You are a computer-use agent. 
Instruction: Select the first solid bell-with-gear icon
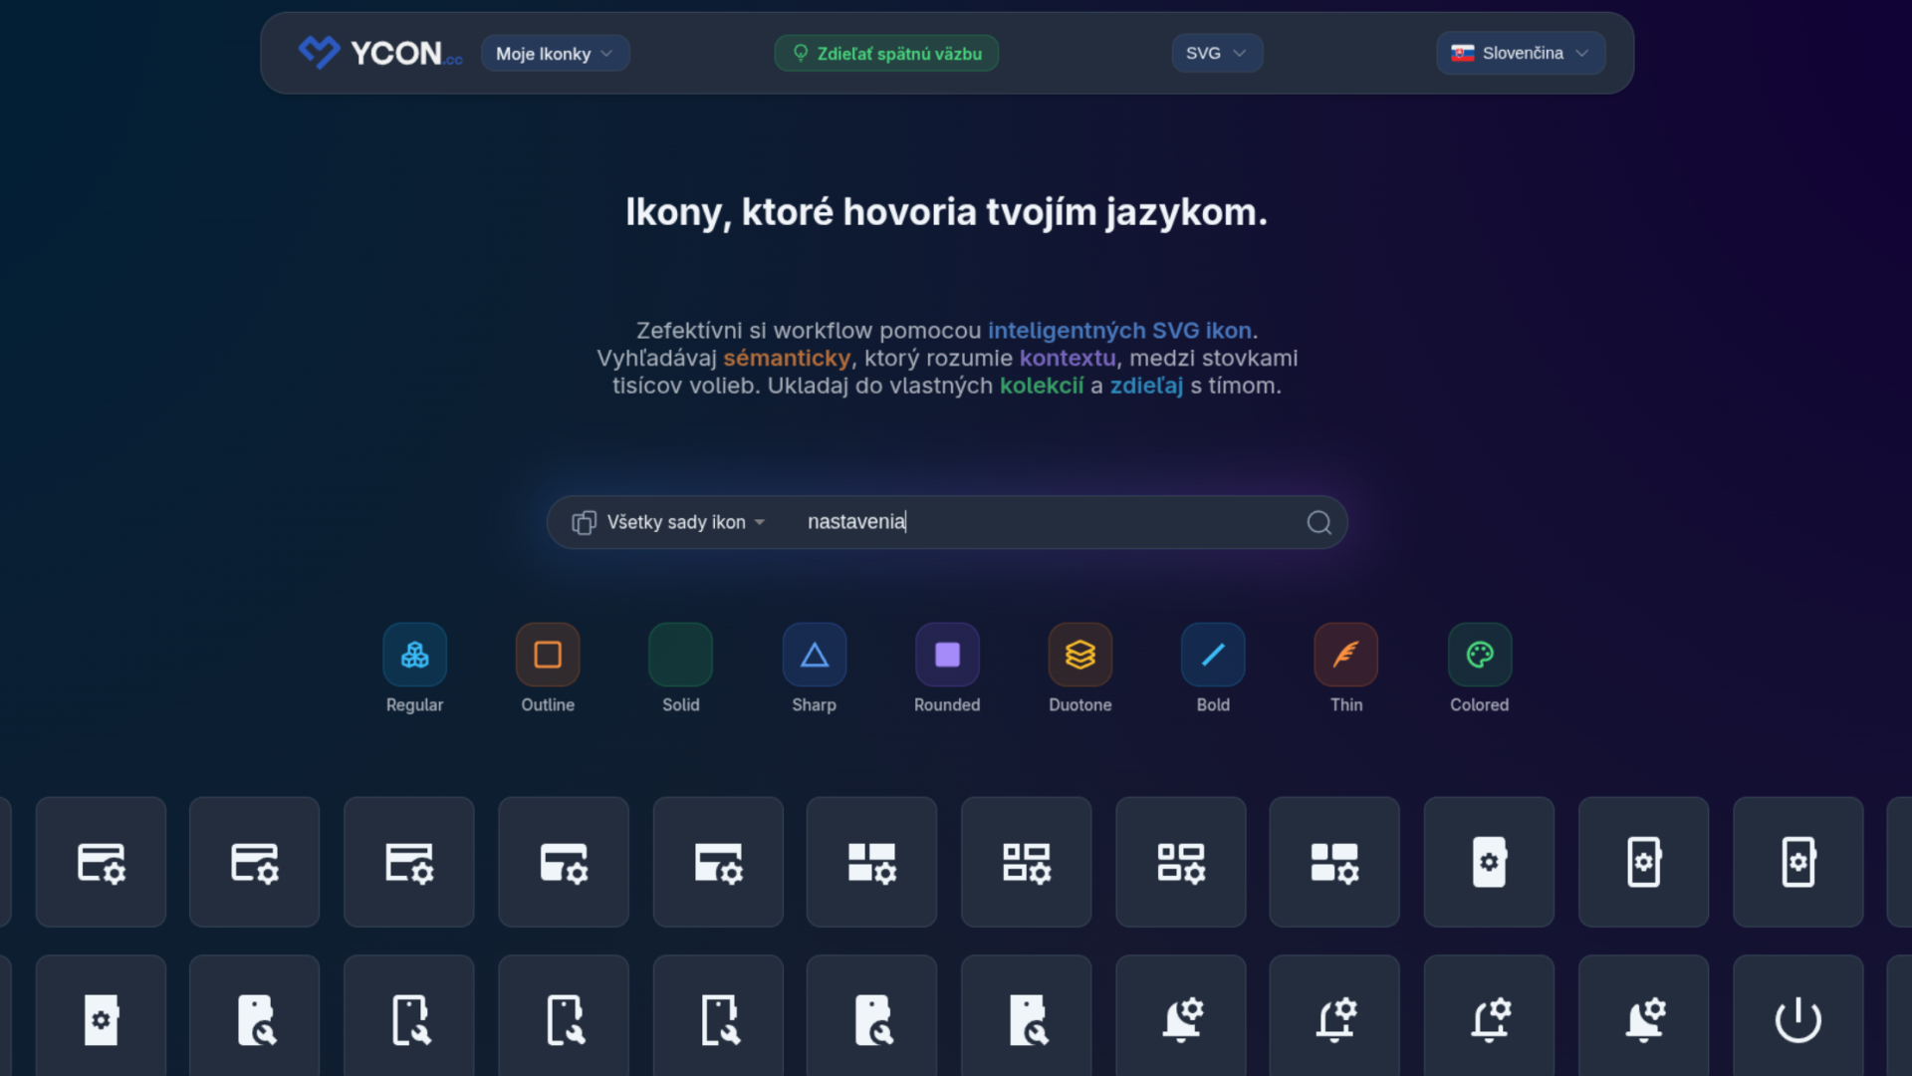click(1181, 1019)
